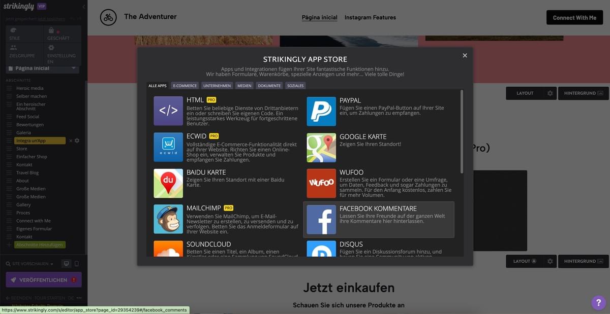Switch to mobile preview icon
The height and width of the screenshot is (314, 610).
point(77,264)
